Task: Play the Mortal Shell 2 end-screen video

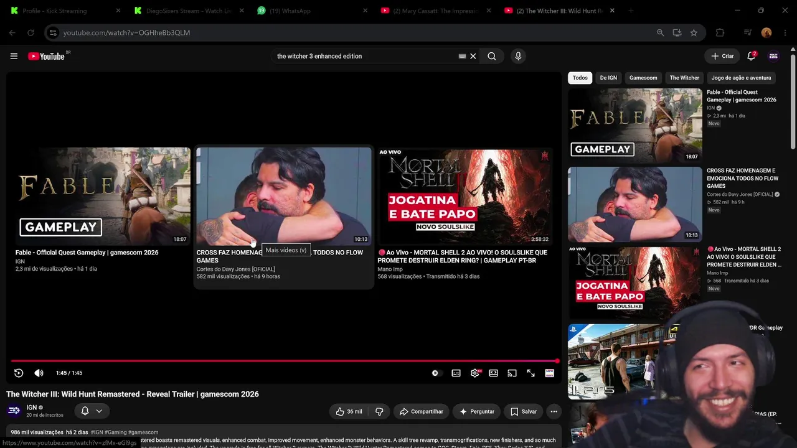Action: pos(465,197)
